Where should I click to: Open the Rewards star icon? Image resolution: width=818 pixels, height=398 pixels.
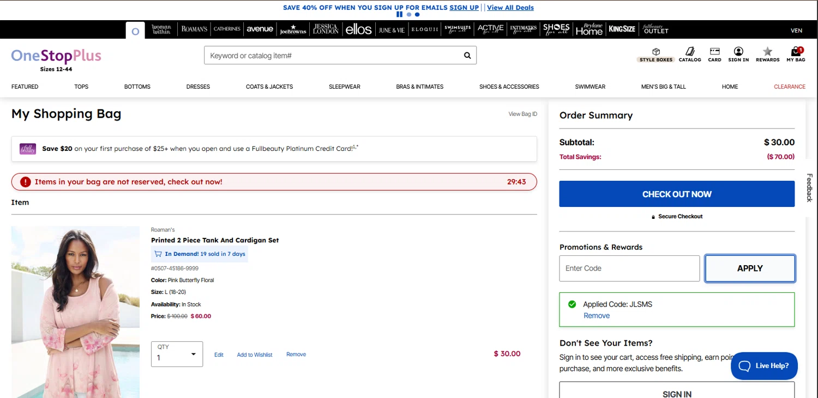pos(767,52)
